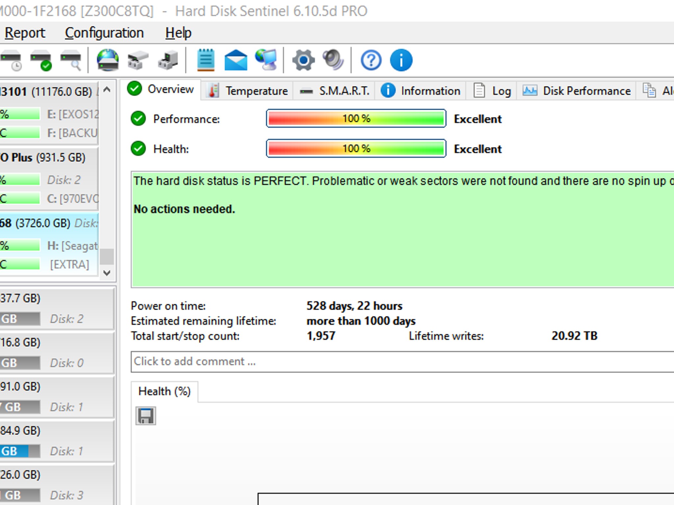Viewport: 674px width, 505px height.
Task: Click the start/stop count '1,957'
Action: pyautogui.click(x=321, y=336)
